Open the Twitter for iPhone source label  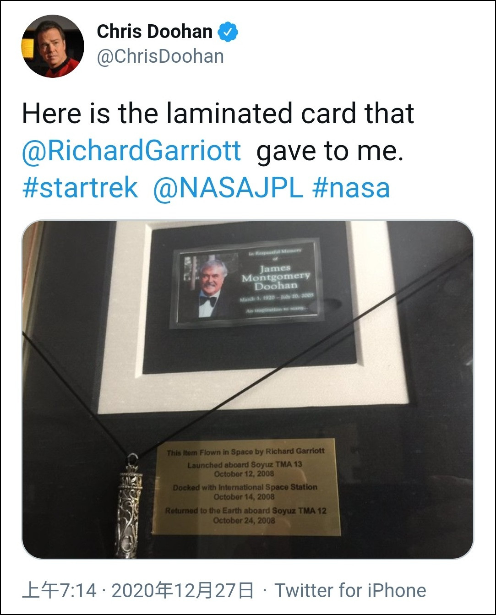[x=350, y=590]
